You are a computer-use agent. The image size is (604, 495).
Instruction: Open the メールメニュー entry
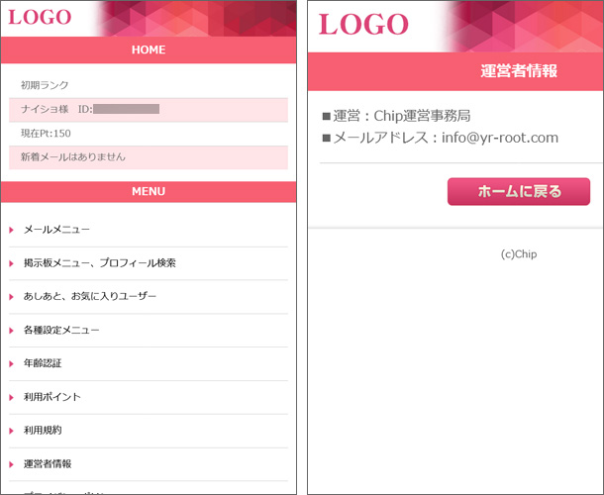(x=56, y=230)
